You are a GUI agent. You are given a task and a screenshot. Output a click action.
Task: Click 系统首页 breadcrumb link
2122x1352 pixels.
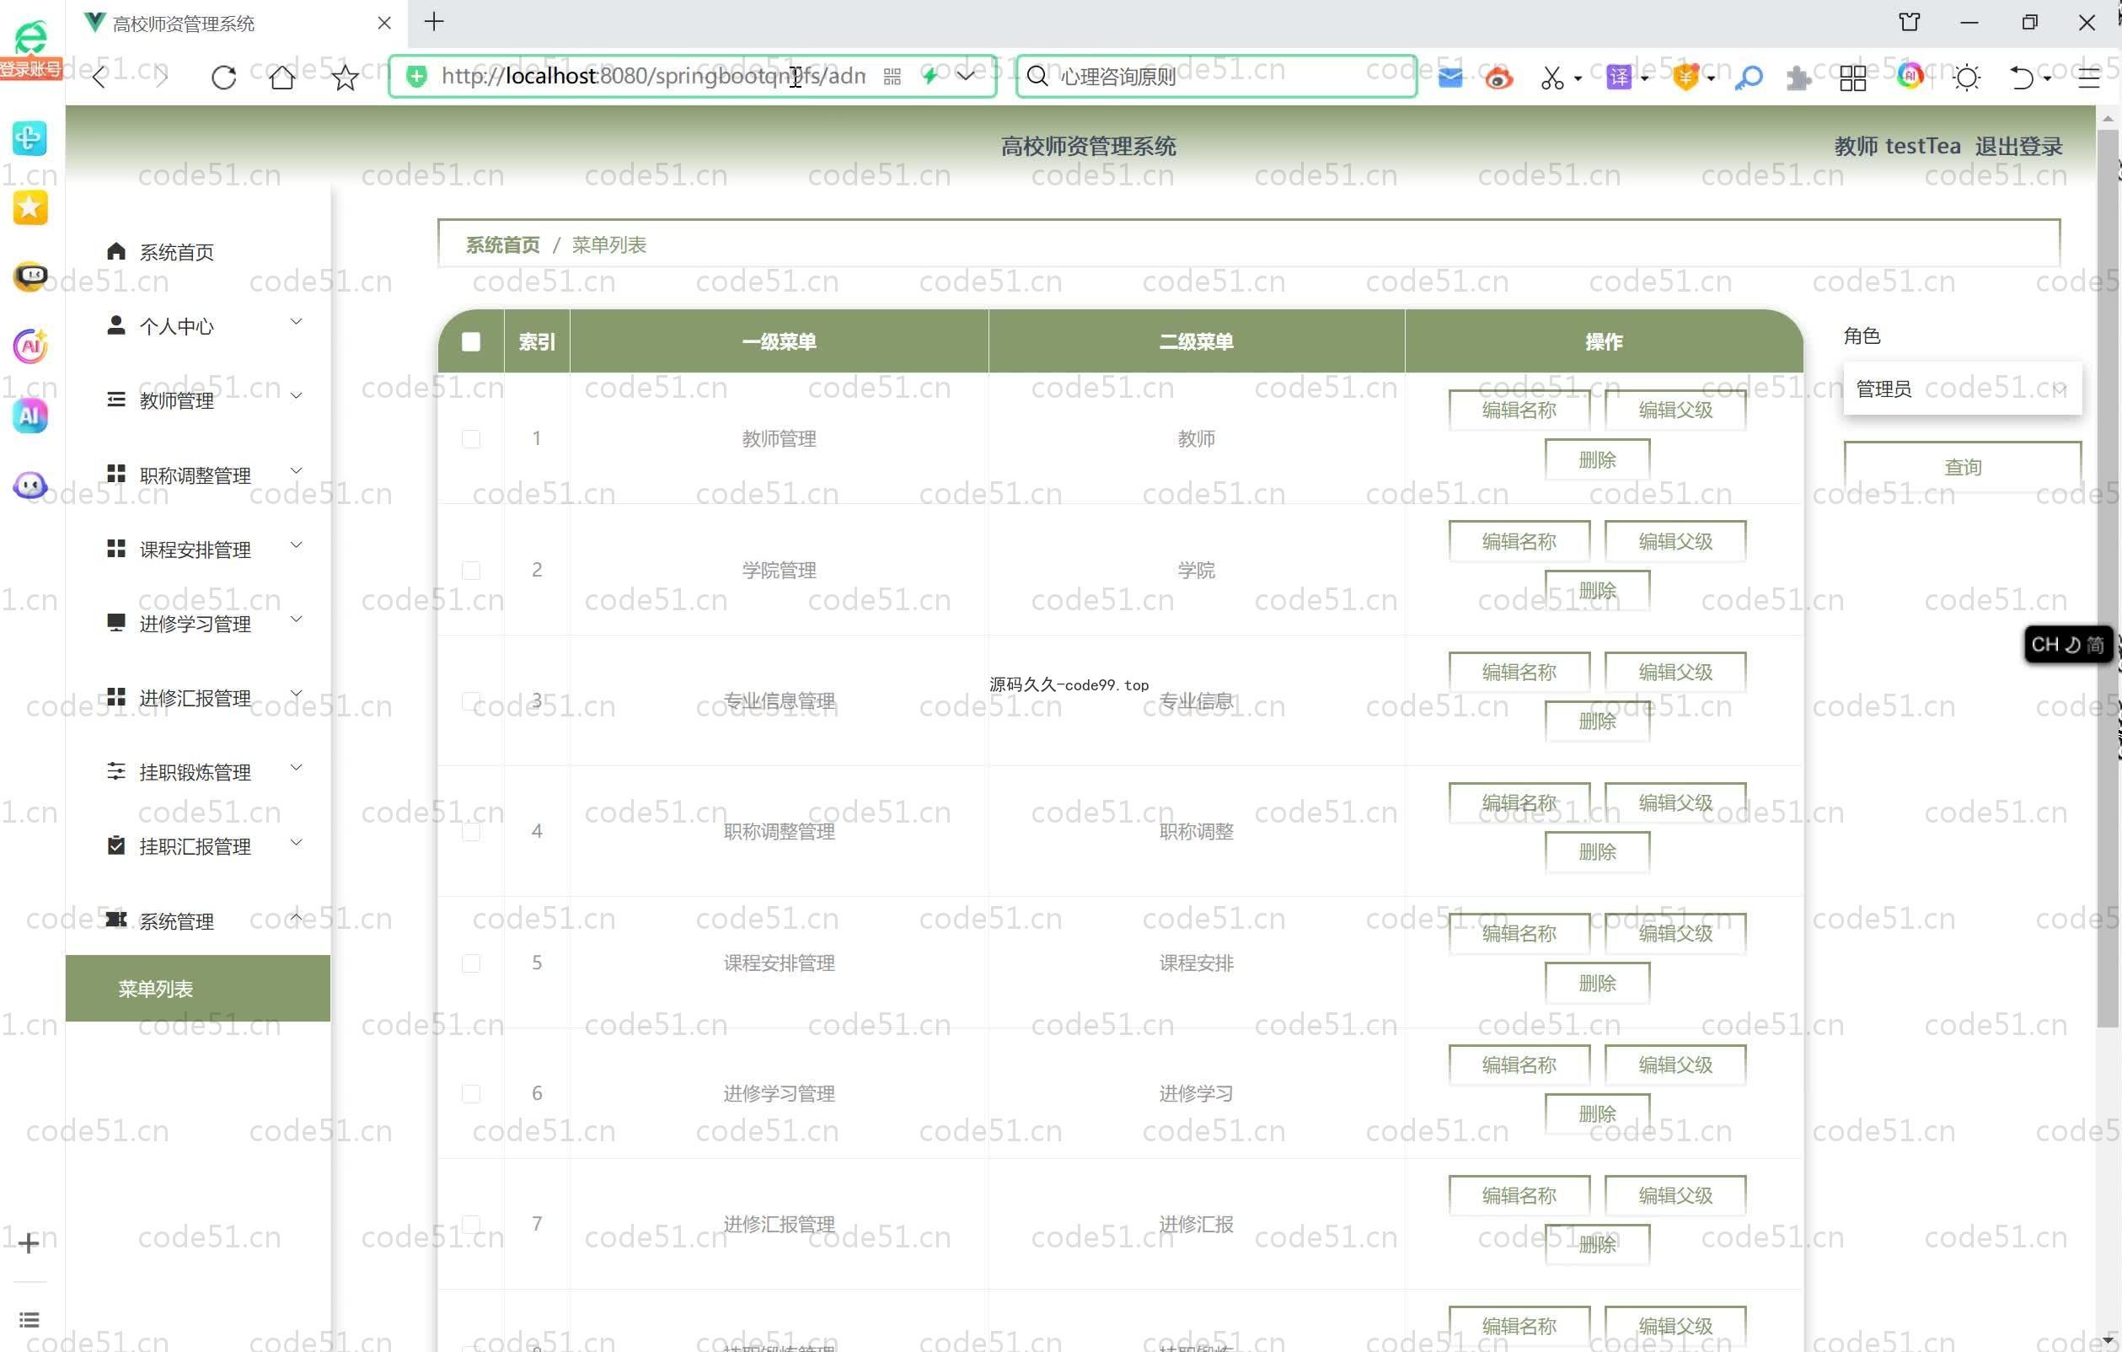pyautogui.click(x=502, y=244)
